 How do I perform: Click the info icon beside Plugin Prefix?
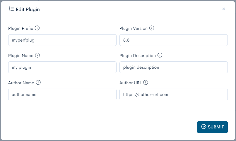point(37,28)
